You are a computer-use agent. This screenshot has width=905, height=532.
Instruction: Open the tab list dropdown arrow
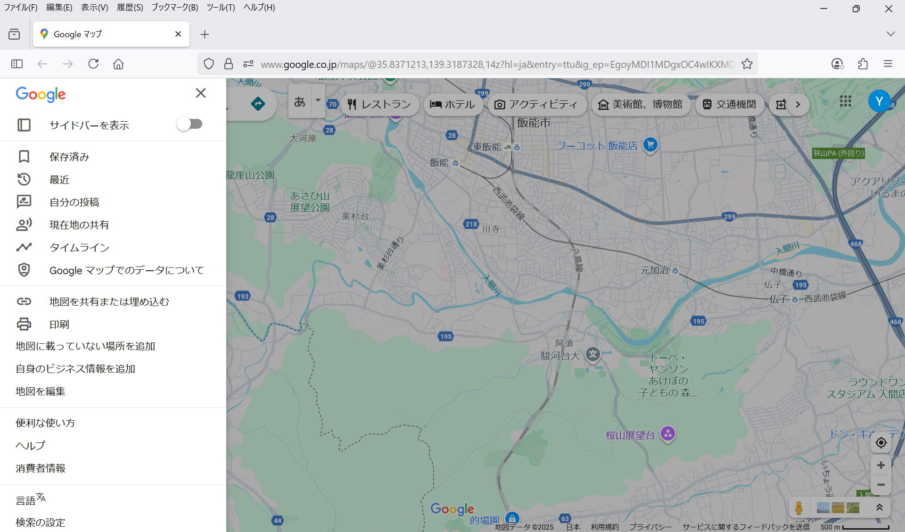click(x=890, y=34)
